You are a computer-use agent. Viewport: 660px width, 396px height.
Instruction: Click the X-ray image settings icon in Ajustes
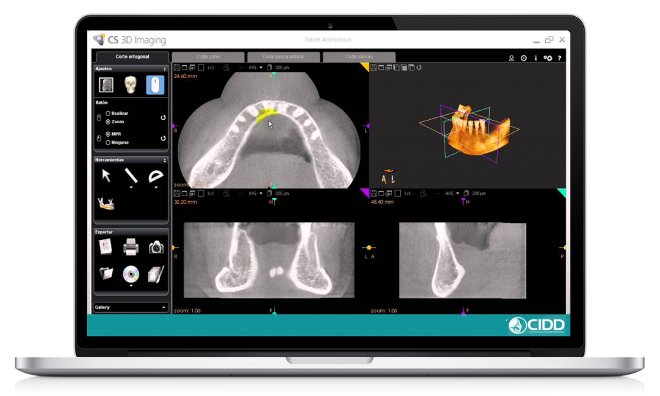106,84
